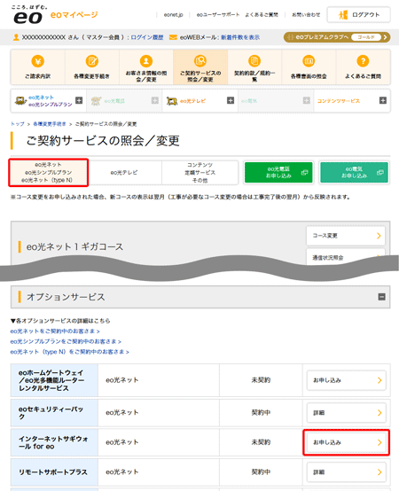Open よくあるご質問 question-mark icon
Screen dimensions: 399x491
(x=363, y=61)
